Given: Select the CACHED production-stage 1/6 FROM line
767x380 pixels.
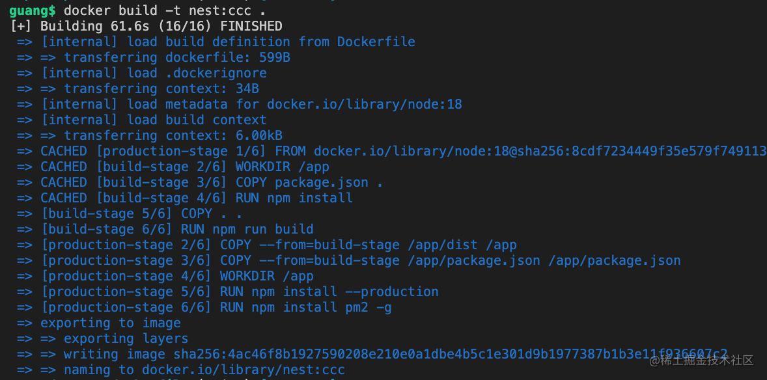Looking at the screenshot, I should pyautogui.click(x=391, y=151).
